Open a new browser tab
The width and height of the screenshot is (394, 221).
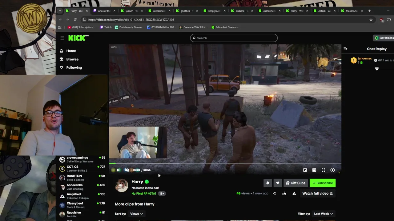[x=369, y=11]
